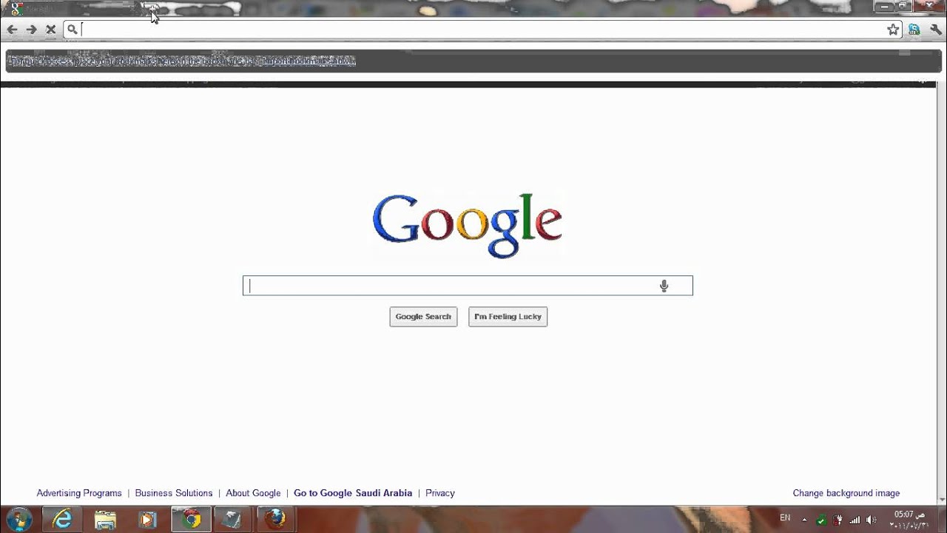Screen dimensions: 947x533
Task: Switch to the Chrome taskbar button
Action: pos(192,520)
